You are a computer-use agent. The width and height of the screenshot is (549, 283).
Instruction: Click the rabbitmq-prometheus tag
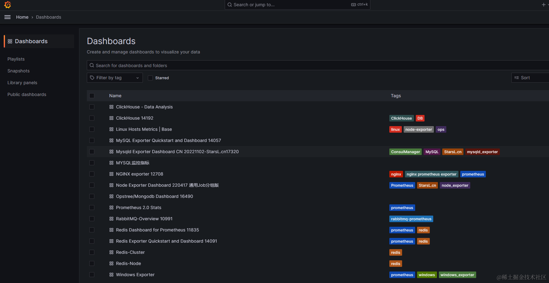(411, 219)
